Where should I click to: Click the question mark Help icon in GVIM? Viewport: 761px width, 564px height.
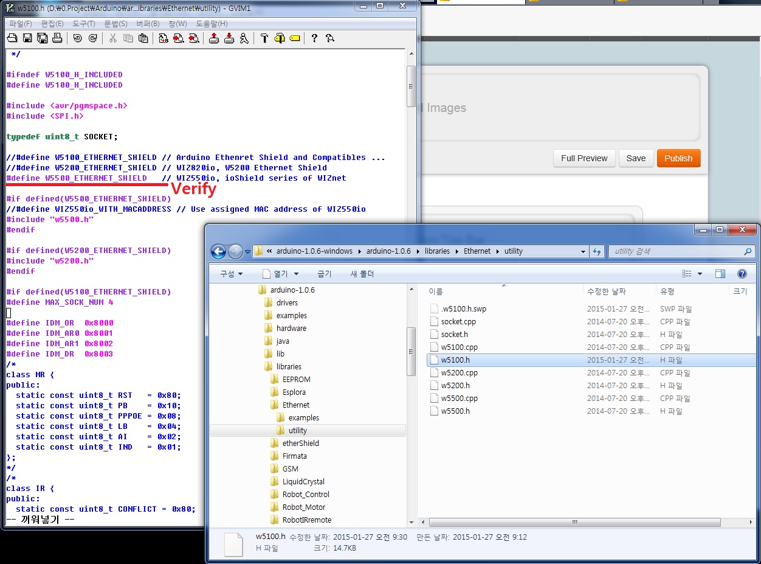tap(314, 38)
